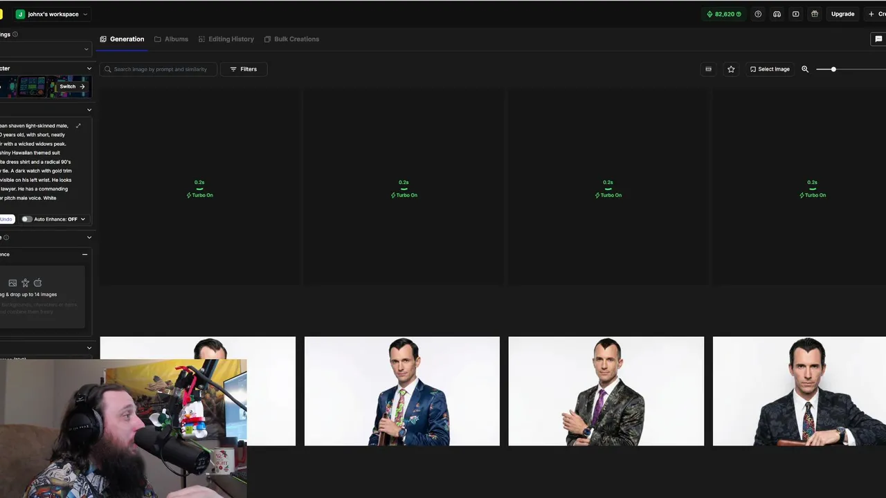Toggle the Auto Enhance switch
Screen dimensions: 886x498
tap(26, 219)
